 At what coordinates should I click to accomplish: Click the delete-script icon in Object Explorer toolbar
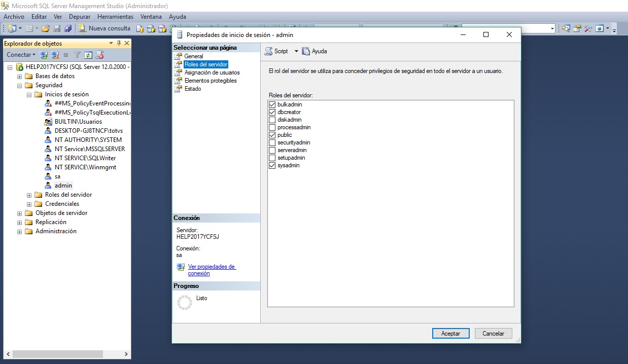(x=99, y=55)
